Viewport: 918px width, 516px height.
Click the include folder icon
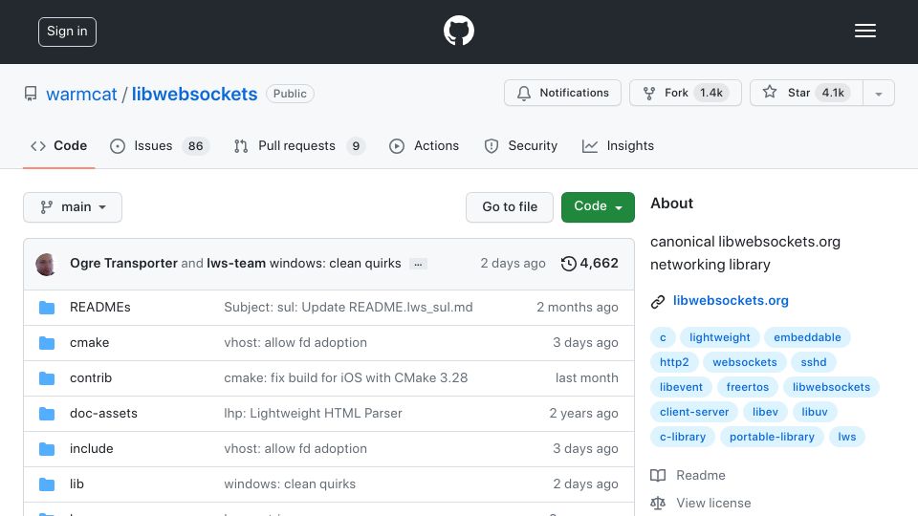coord(47,449)
